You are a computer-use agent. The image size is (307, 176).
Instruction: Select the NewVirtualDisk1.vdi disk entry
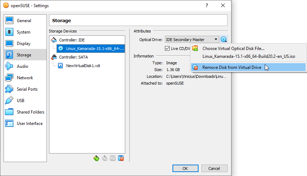(x=83, y=66)
